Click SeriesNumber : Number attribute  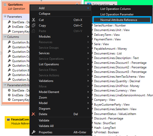[110, 25]
